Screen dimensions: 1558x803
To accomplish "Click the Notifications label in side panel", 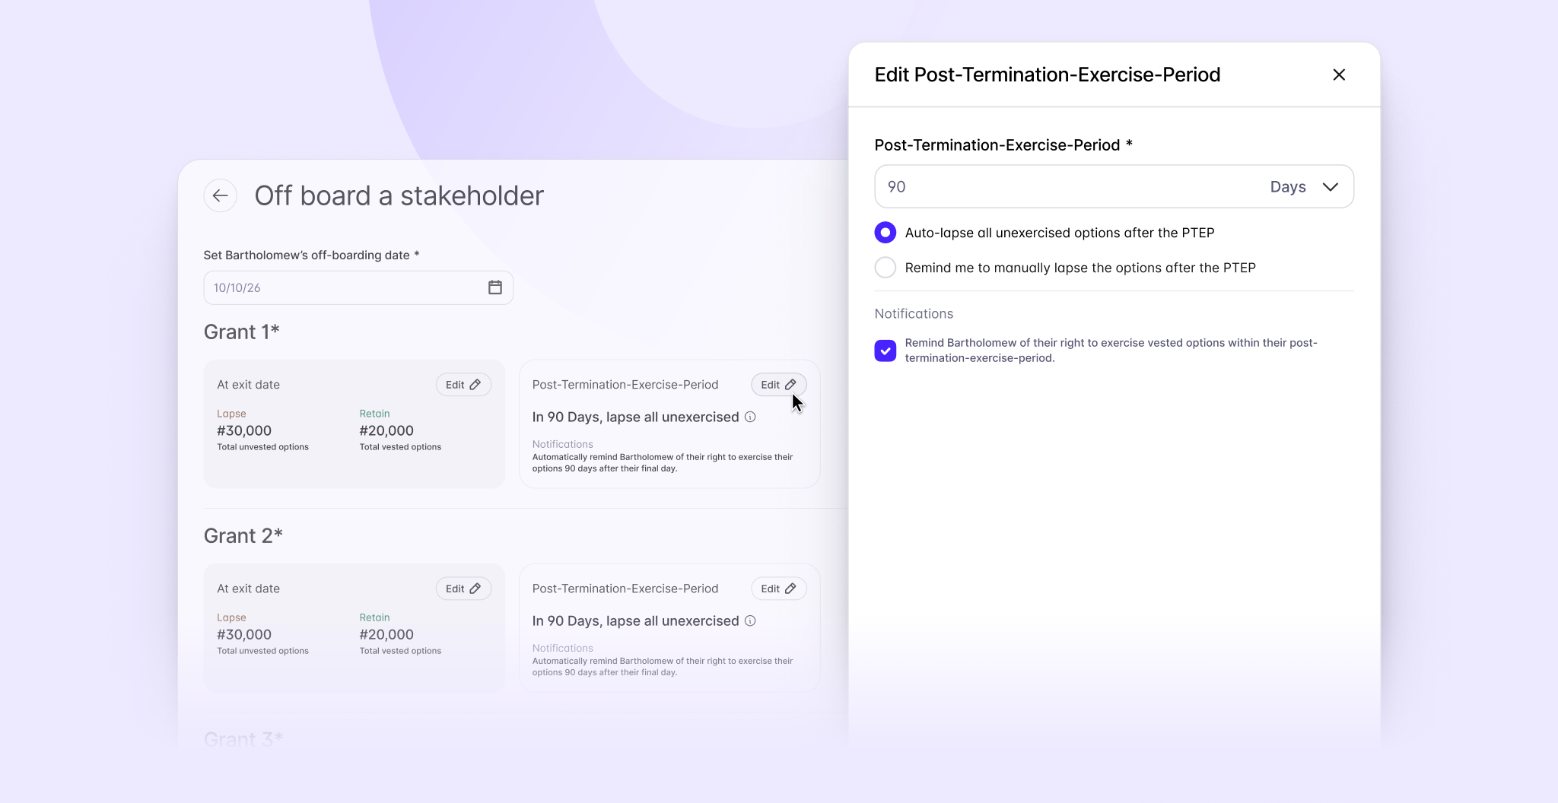I will point(914,313).
